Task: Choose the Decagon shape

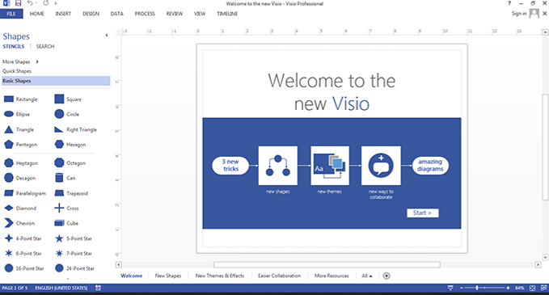Action: coord(9,178)
